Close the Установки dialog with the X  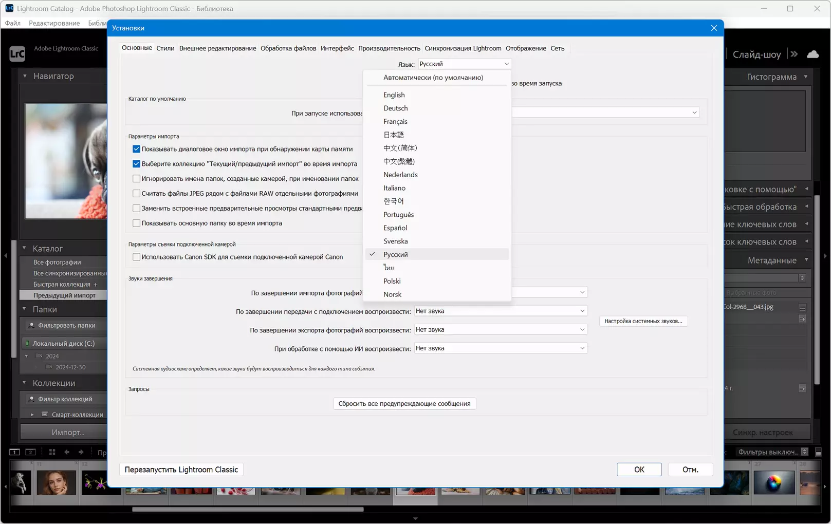tap(714, 28)
